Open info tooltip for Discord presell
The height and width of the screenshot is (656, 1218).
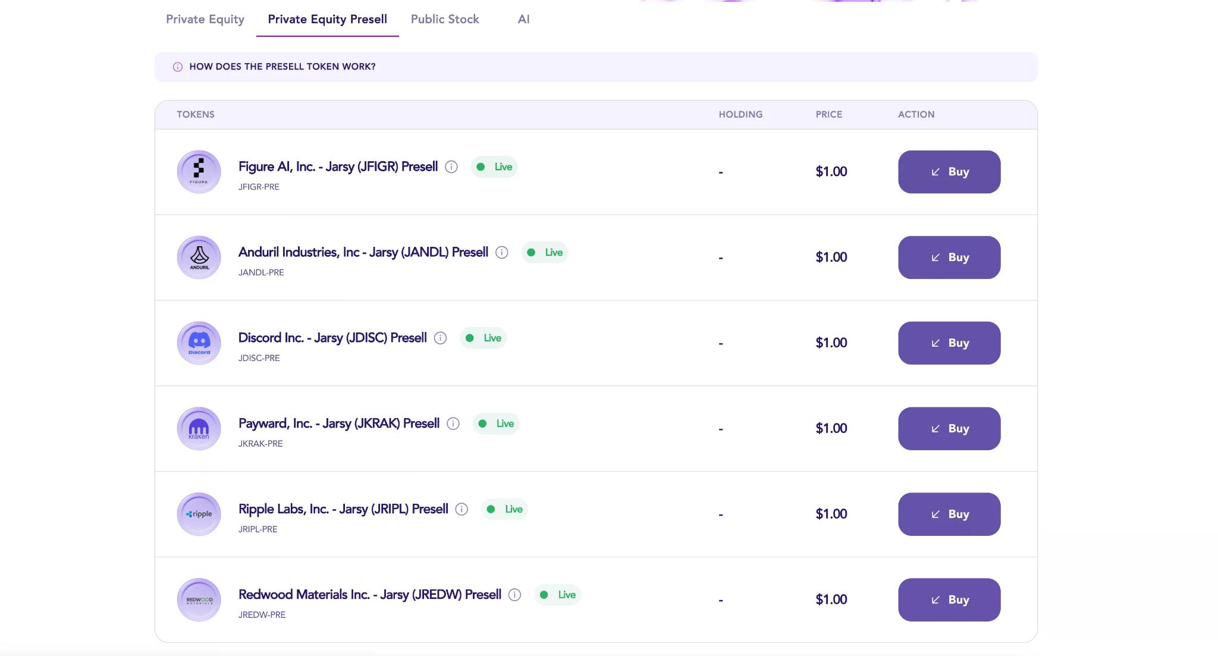click(x=440, y=338)
